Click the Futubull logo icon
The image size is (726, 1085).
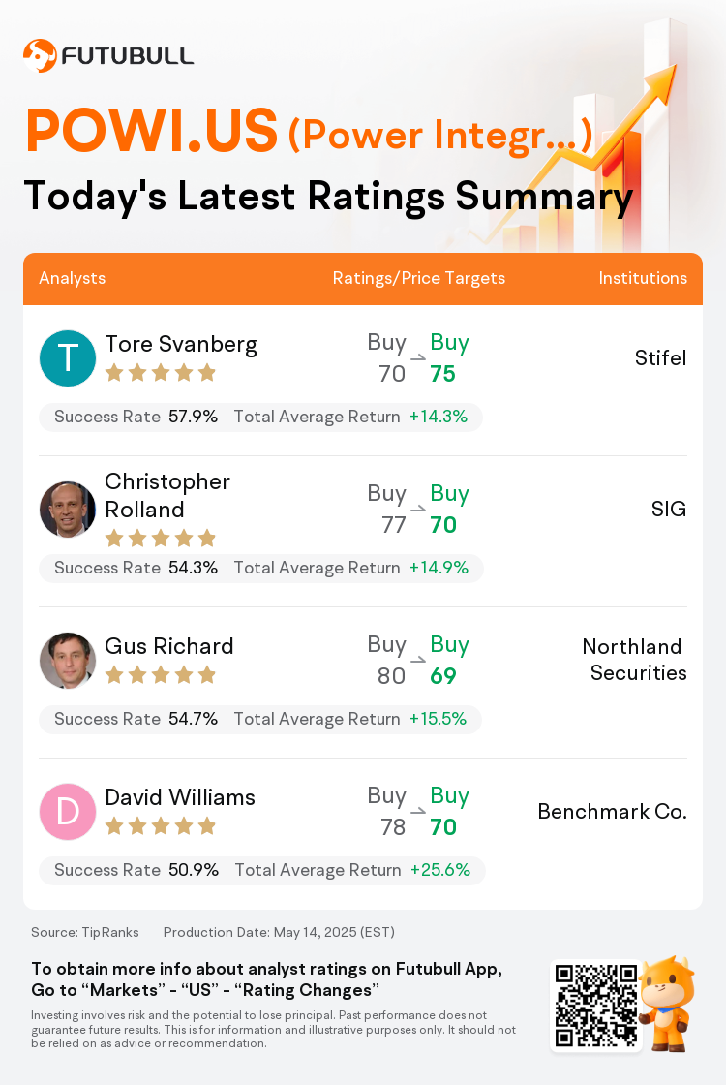click(40, 55)
